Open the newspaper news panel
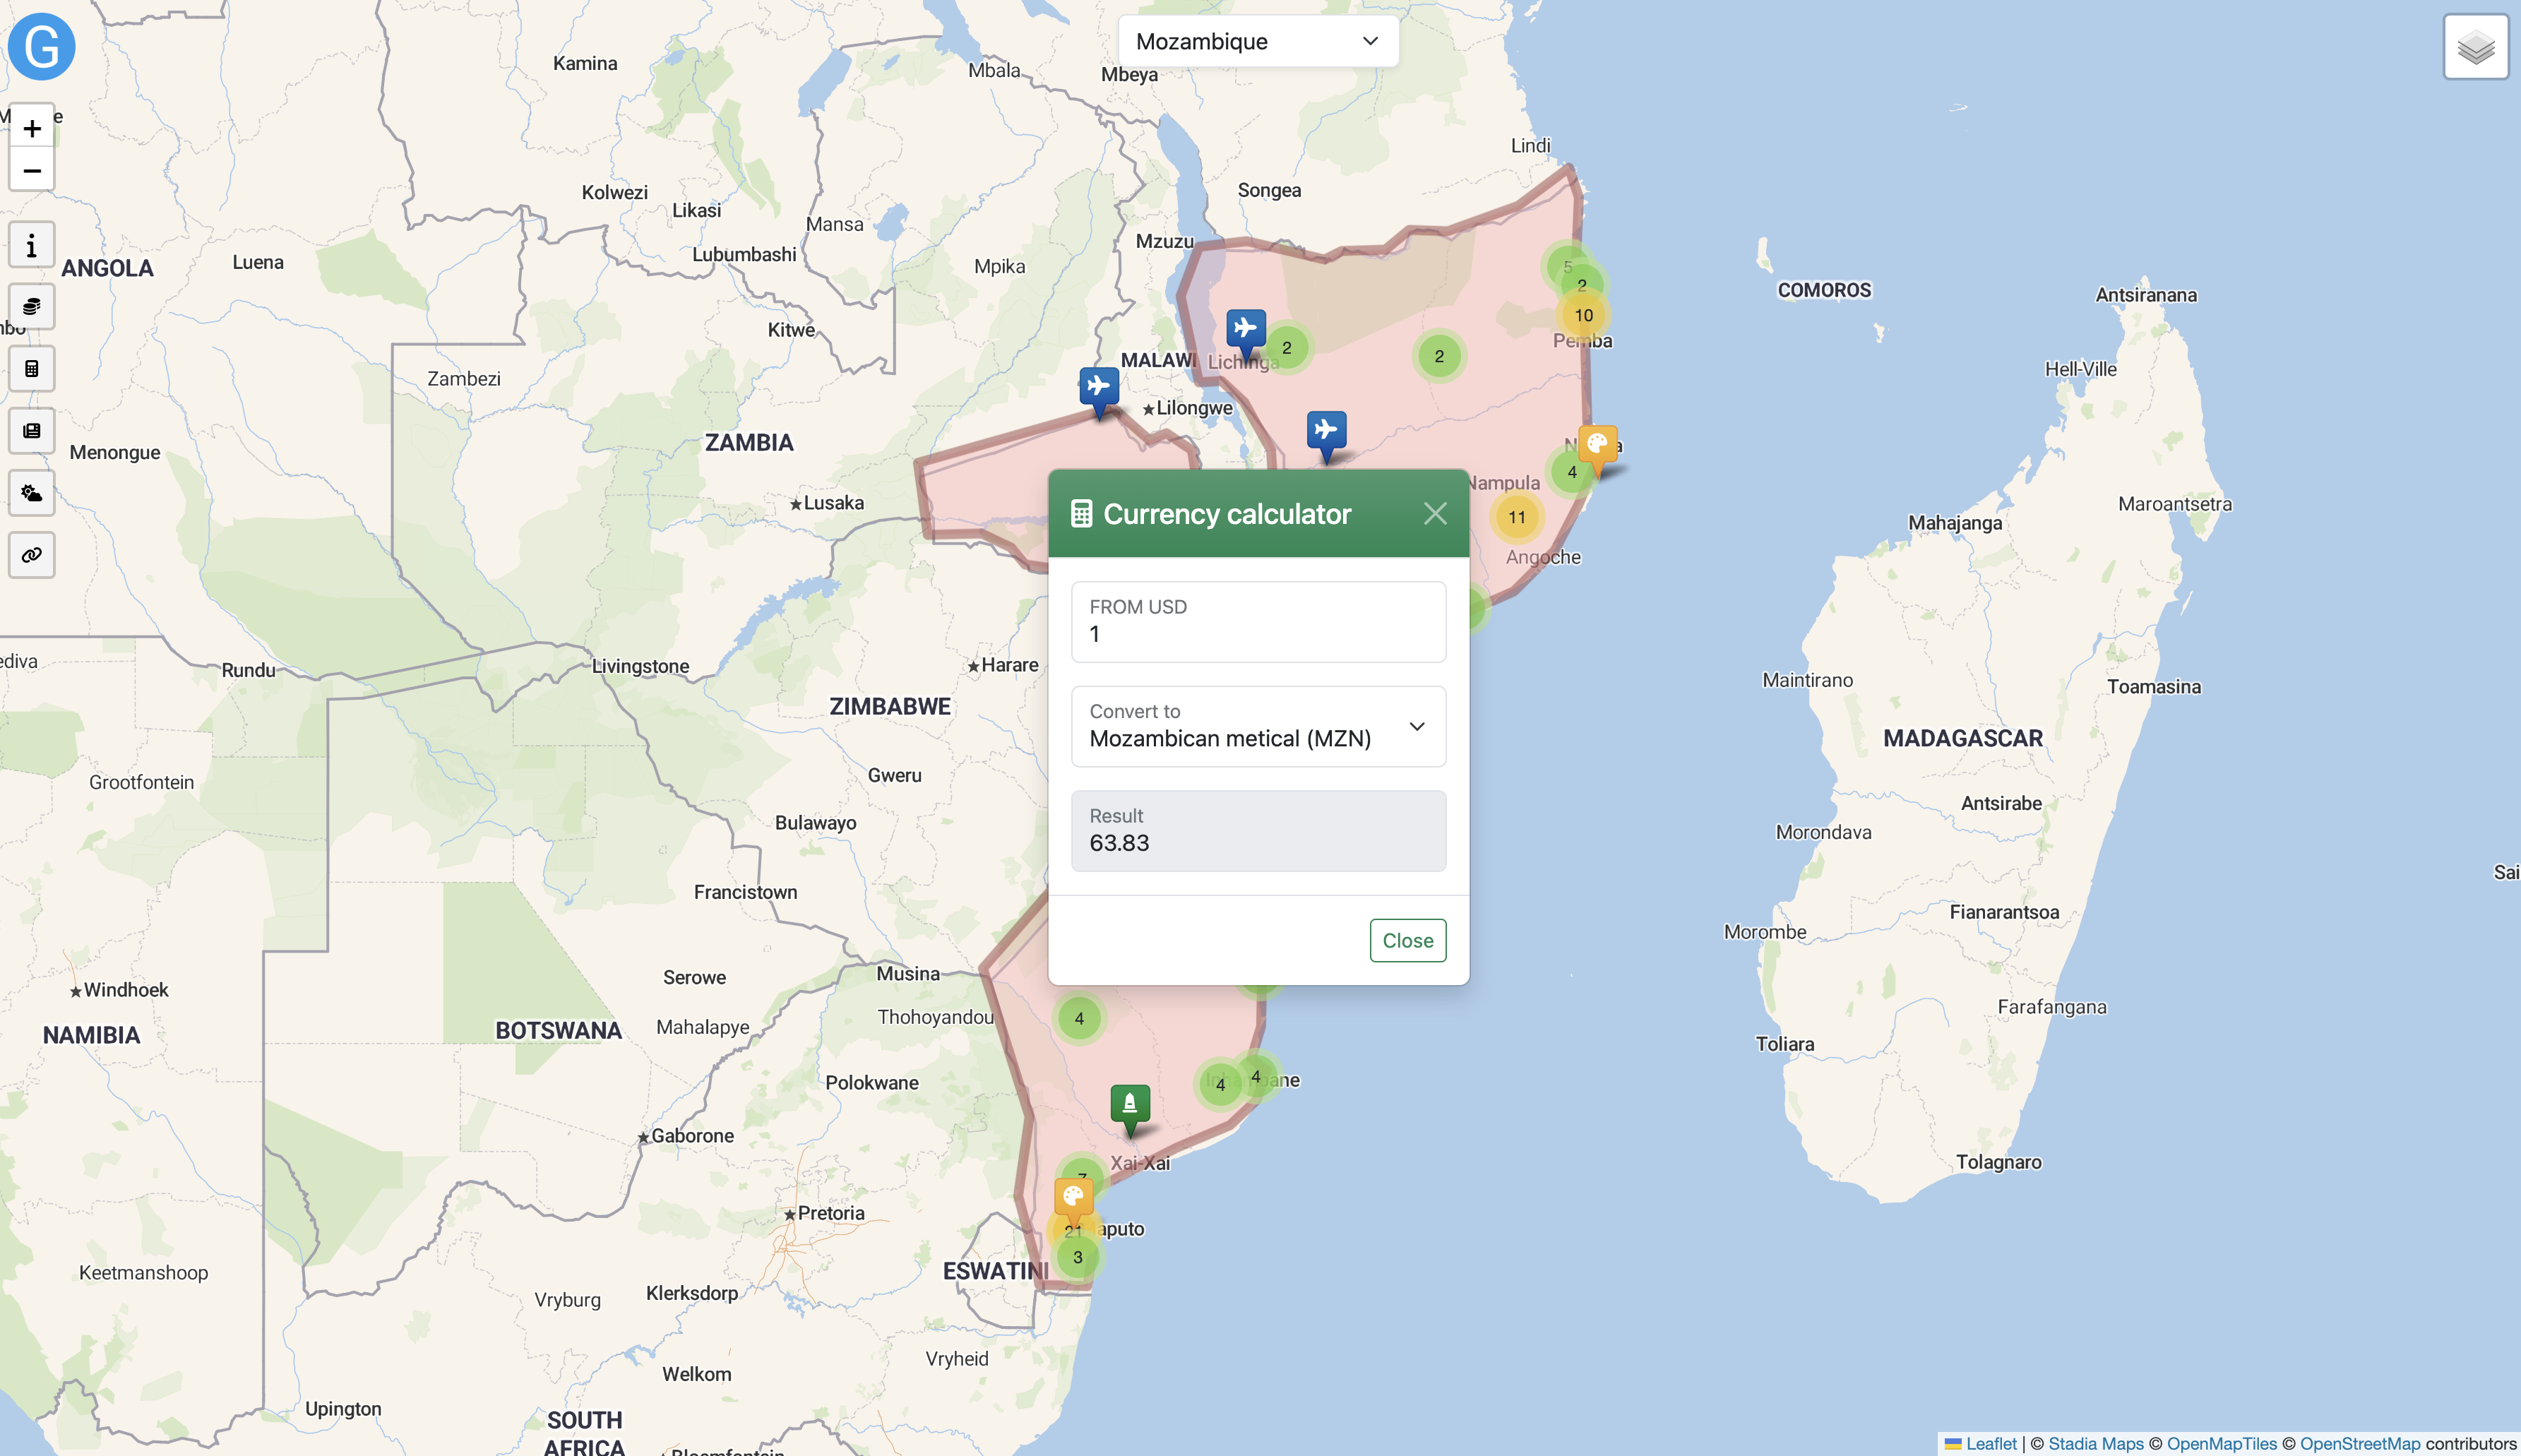2521x1456 pixels. click(32, 431)
